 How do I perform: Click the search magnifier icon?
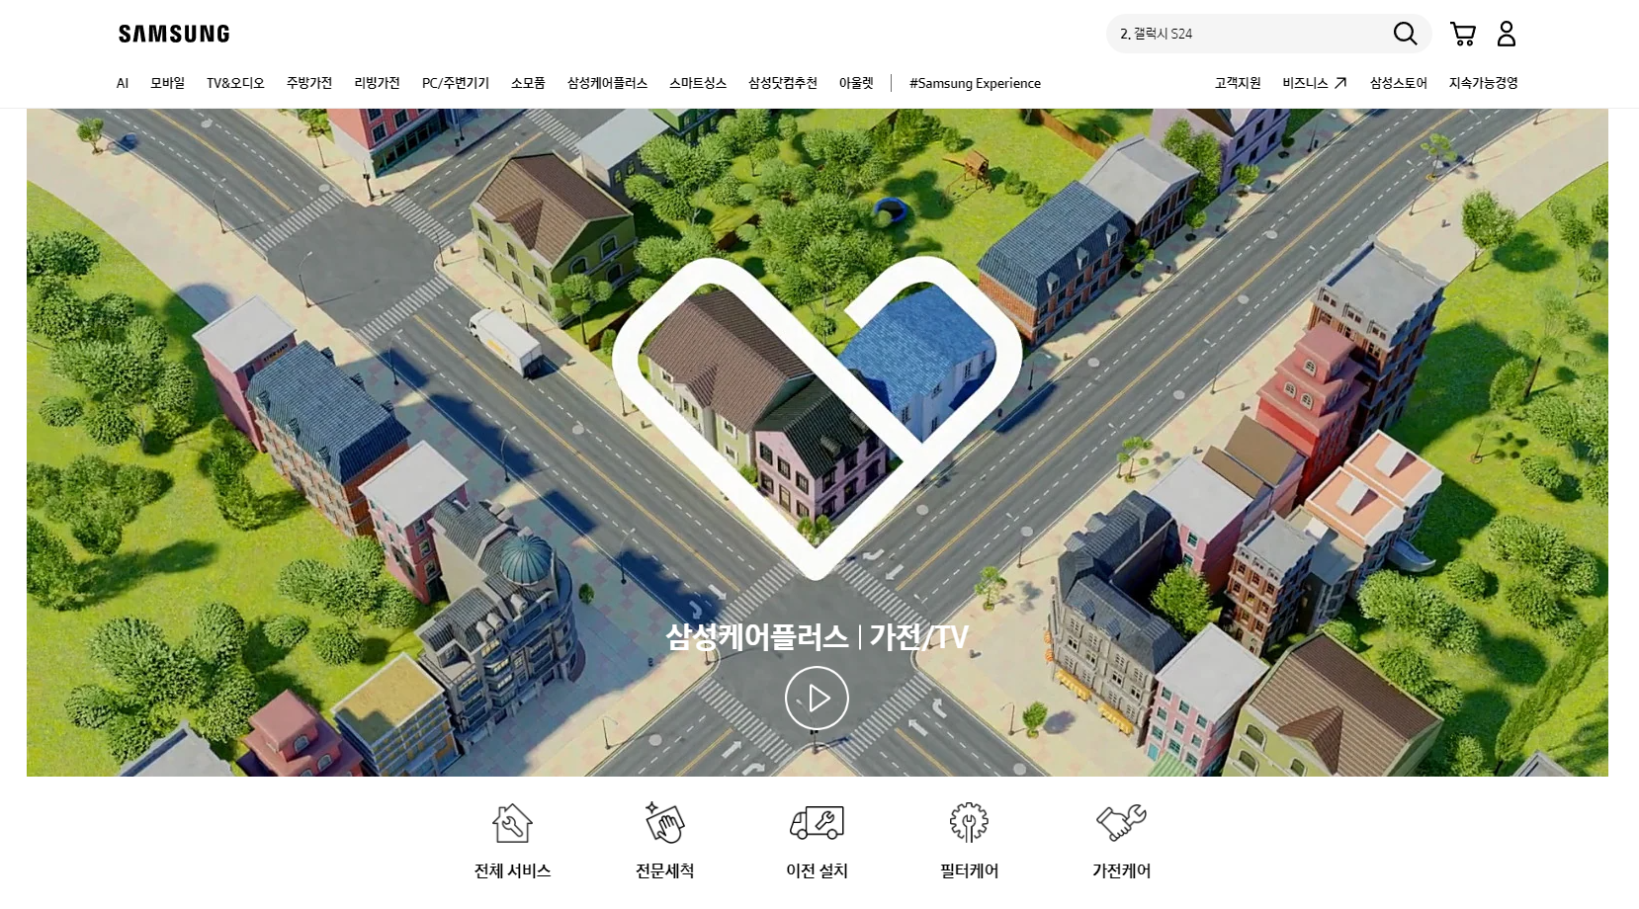pyautogui.click(x=1405, y=34)
